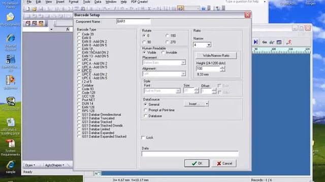Expand the AutoShapes menu
325x182 pixels.
point(54,165)
